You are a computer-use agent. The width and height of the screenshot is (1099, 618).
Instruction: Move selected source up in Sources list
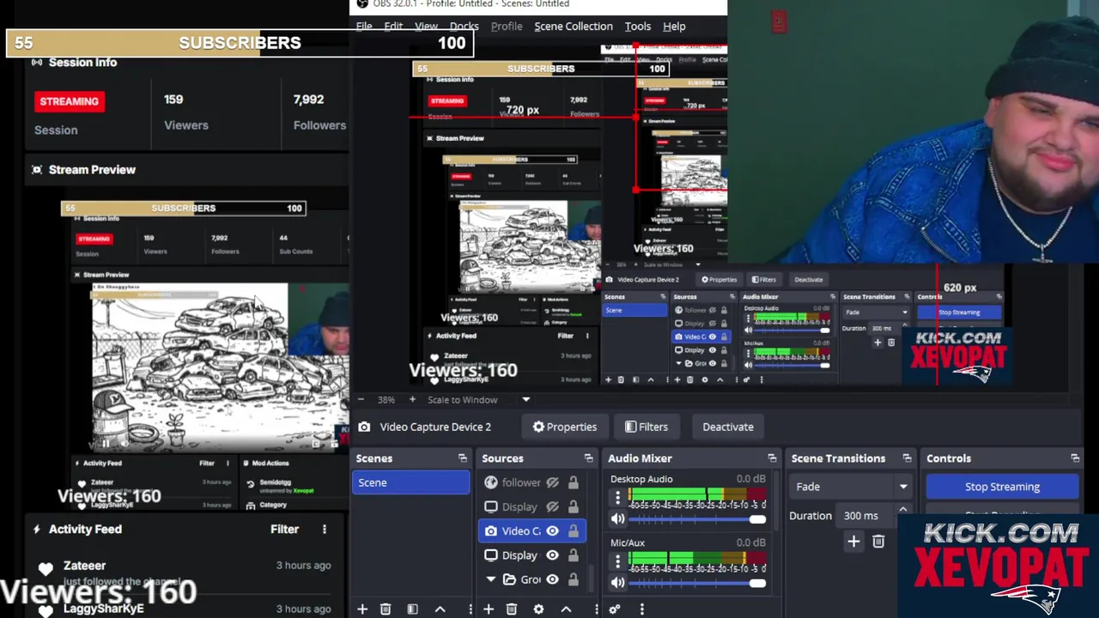pos(566,609)
